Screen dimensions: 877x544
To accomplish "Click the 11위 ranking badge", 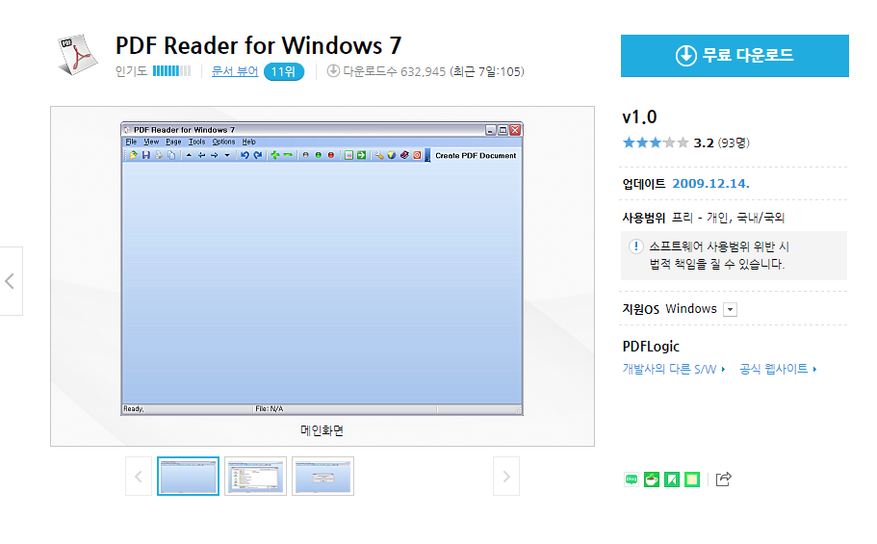I will (284, 71).
